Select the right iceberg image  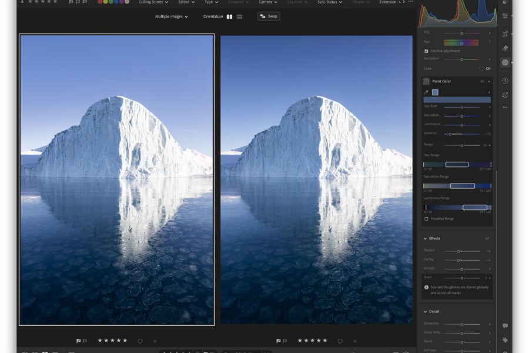[316, 179]
